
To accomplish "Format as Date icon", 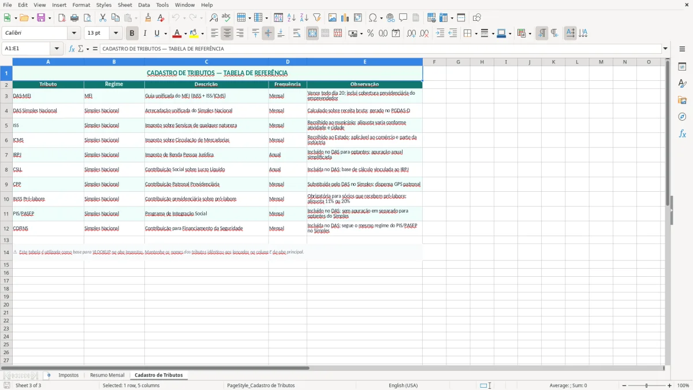I will coord(396,34).
